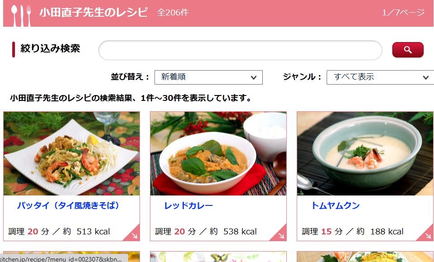Image resolution: width=434 pixels, height=262 pixels.
Task: Click the red magnifier search button
Action: pyautogui.click(x=408, y=50)
